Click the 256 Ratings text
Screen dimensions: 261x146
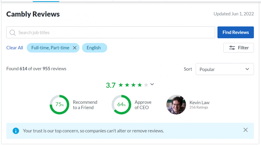coord(199,107)
